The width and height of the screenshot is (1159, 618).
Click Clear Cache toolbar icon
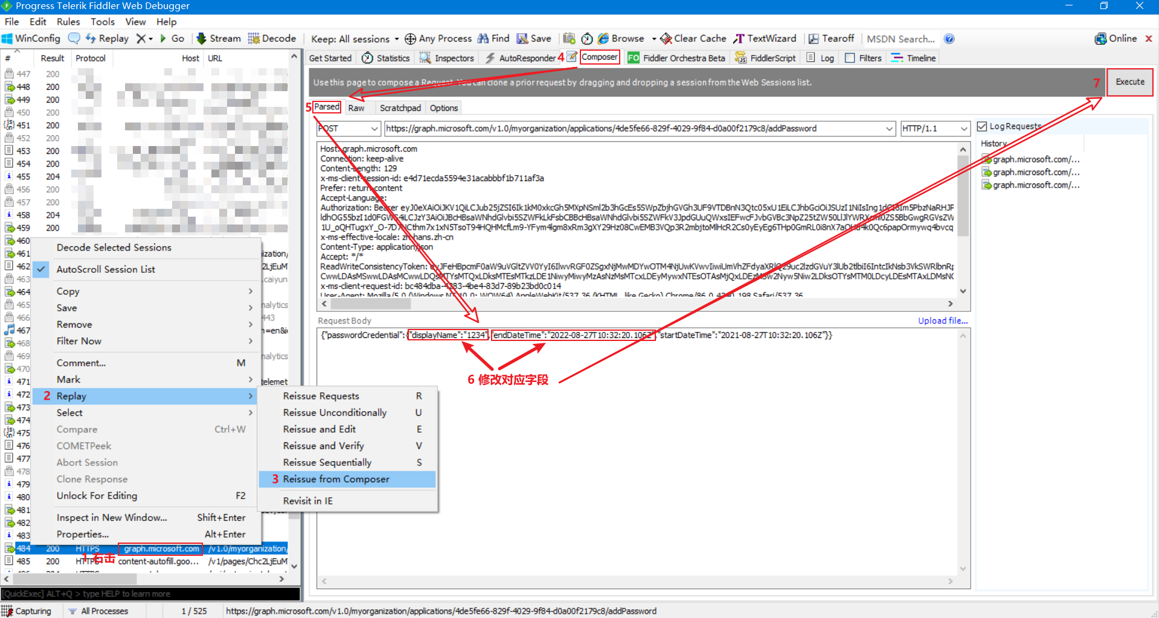666,39
